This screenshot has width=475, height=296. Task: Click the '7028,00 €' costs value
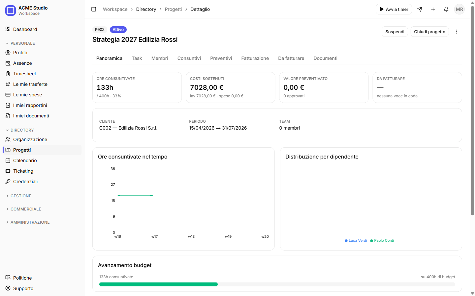(207, 87)
